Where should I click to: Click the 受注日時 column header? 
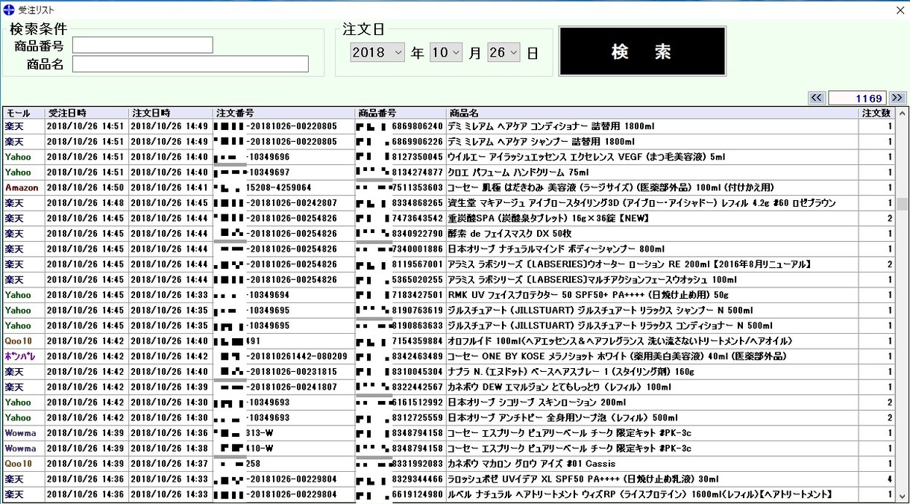[87, 113]
